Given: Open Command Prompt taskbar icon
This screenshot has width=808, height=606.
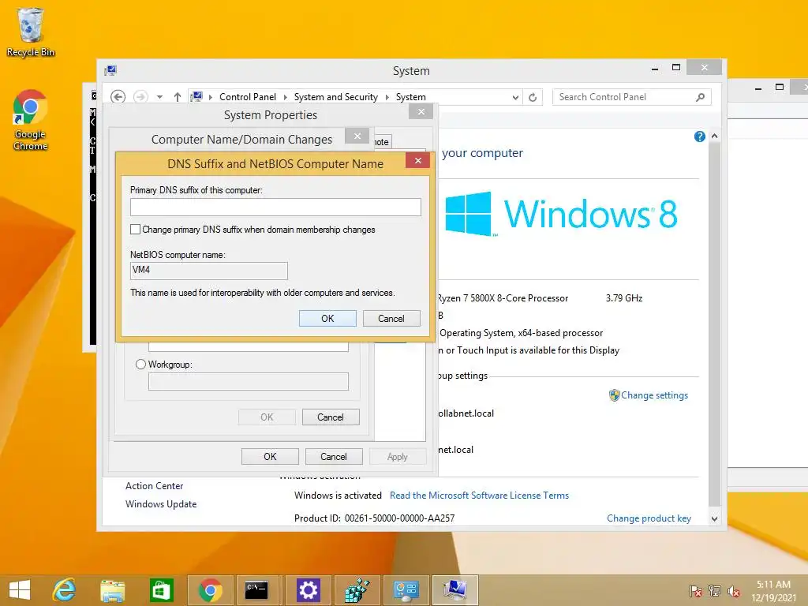Looking at the screenshot, I should pos(256,590).
